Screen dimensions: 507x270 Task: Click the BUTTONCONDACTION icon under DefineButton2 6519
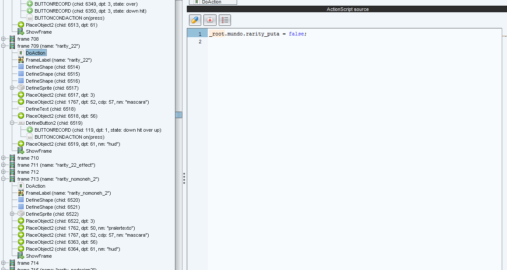(x=30, y=137)
